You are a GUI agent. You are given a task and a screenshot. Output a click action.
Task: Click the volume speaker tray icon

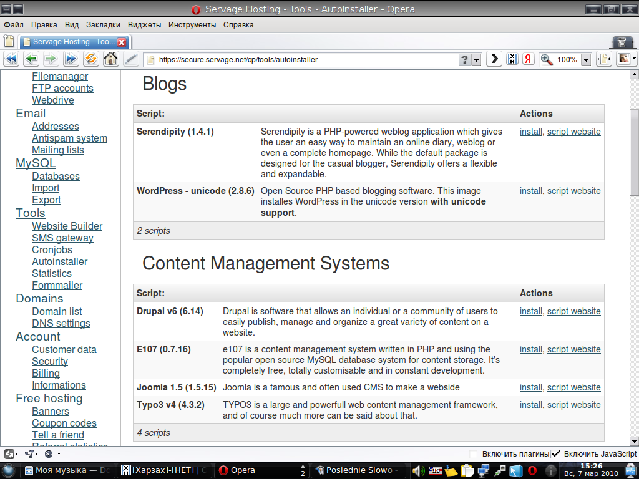pos(419,470)
